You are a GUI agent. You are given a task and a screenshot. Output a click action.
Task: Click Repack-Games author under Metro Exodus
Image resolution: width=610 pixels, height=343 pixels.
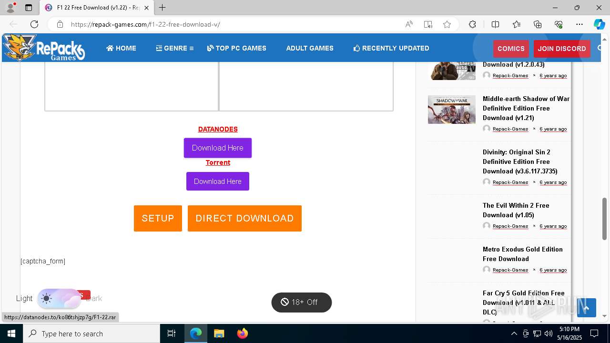(510, 270)
